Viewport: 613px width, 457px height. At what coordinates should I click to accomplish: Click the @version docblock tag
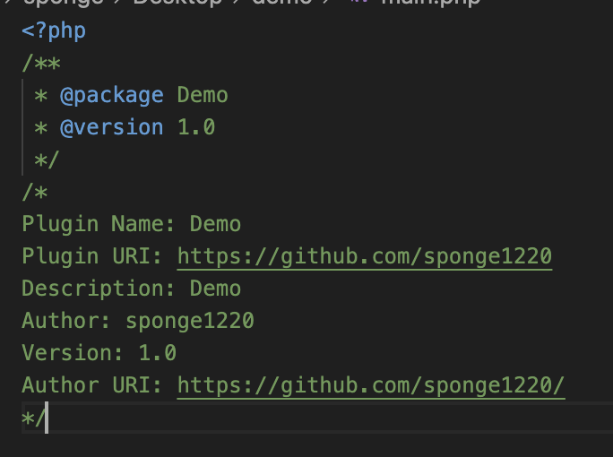click(111, 127)
